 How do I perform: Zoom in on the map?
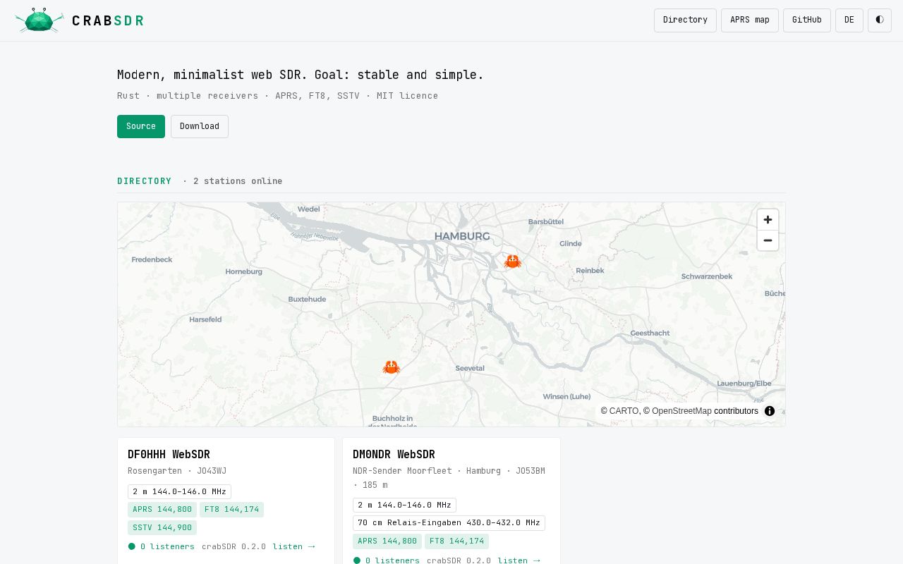pos(768,219)
